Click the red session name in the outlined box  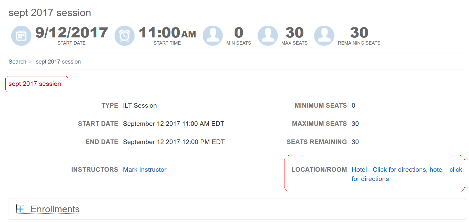(x=35, y=84)
